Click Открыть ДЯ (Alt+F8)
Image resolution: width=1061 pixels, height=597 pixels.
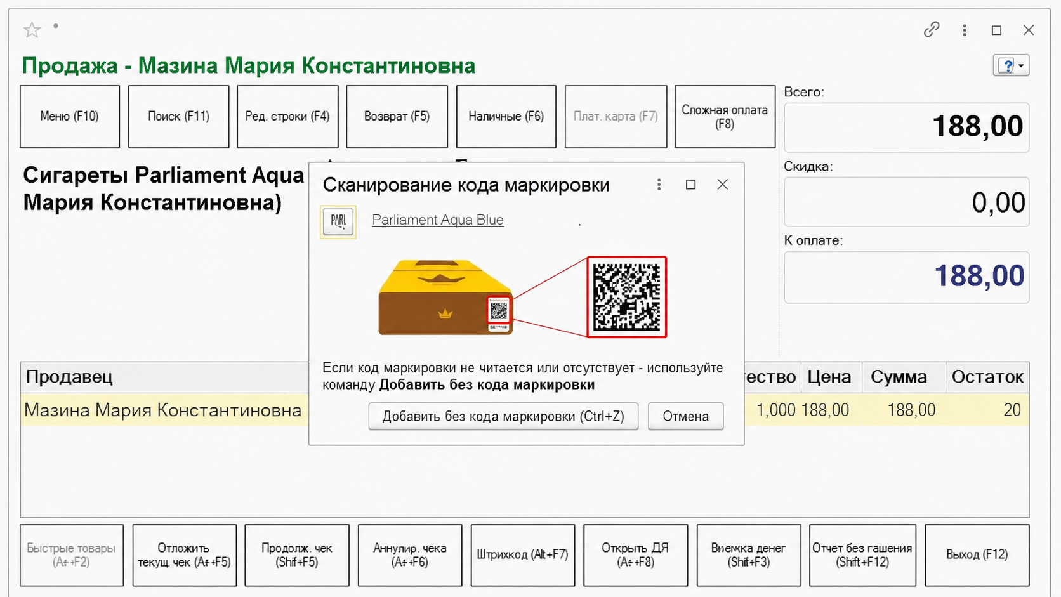[636, 555]
